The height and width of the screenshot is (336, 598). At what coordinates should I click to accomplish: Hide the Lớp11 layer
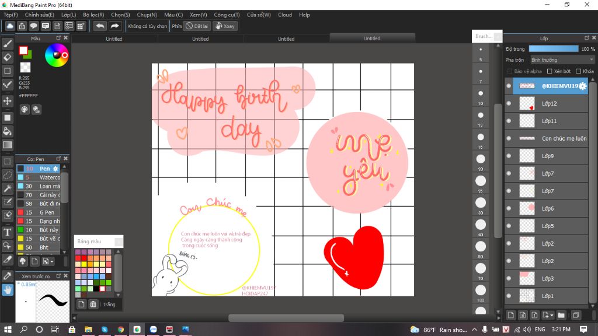pyautogui.click(x=509, y=121)
